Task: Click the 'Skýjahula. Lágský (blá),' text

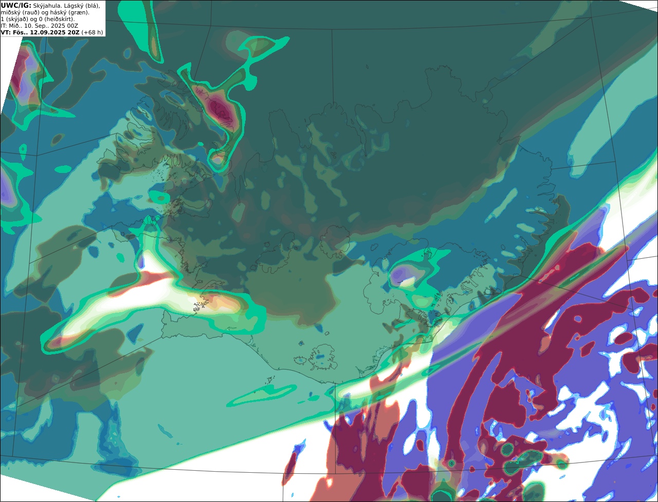Action: 66,5
